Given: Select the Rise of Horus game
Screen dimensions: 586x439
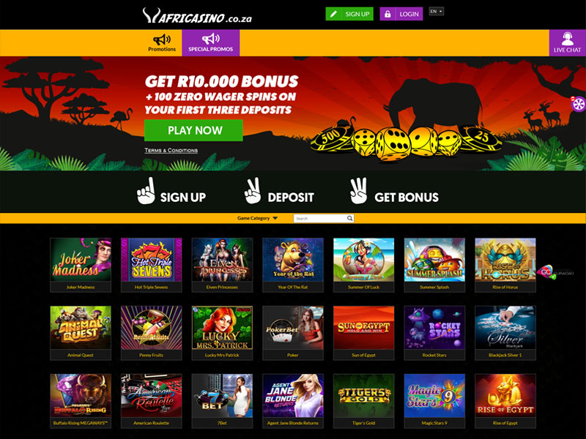Looking at the screenshot, I should (x=505, y=265).
